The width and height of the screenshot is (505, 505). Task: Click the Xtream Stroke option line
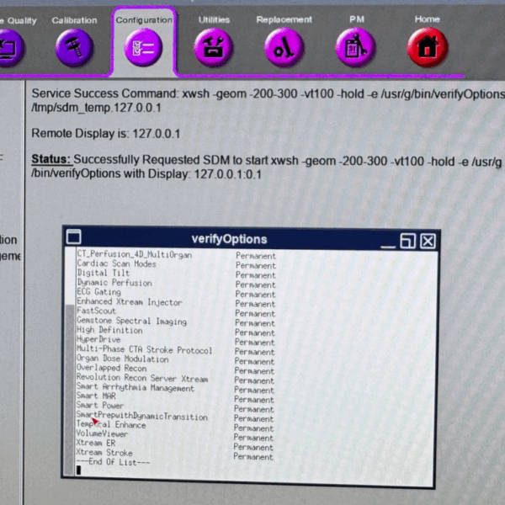tap(104, 453)
